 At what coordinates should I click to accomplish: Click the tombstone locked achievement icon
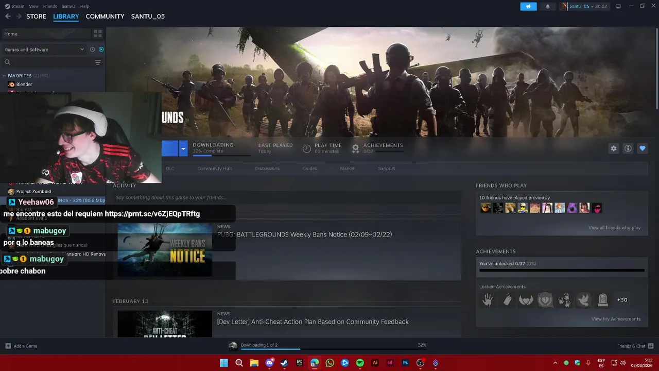(x=603, y=299)
